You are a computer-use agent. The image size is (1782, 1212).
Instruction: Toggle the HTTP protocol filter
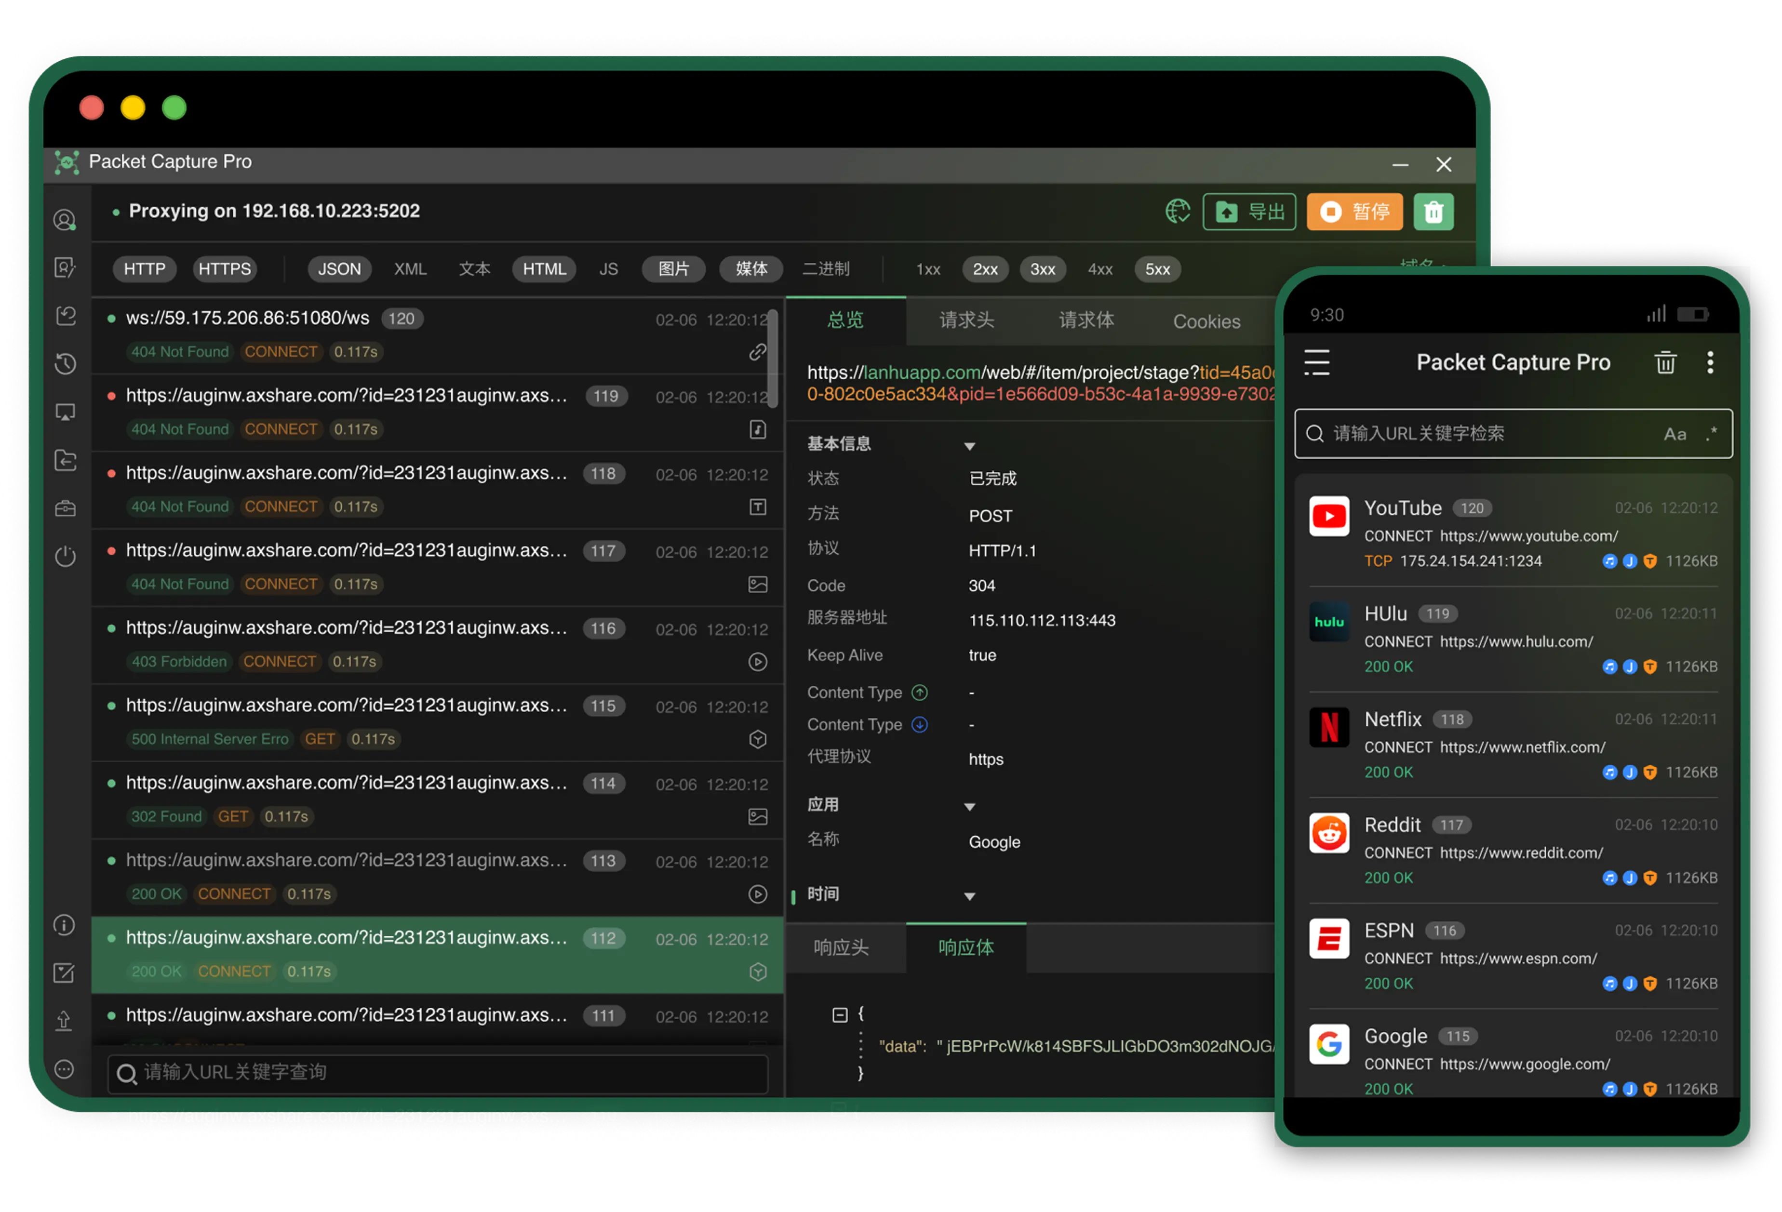click(x=145, y=269)
